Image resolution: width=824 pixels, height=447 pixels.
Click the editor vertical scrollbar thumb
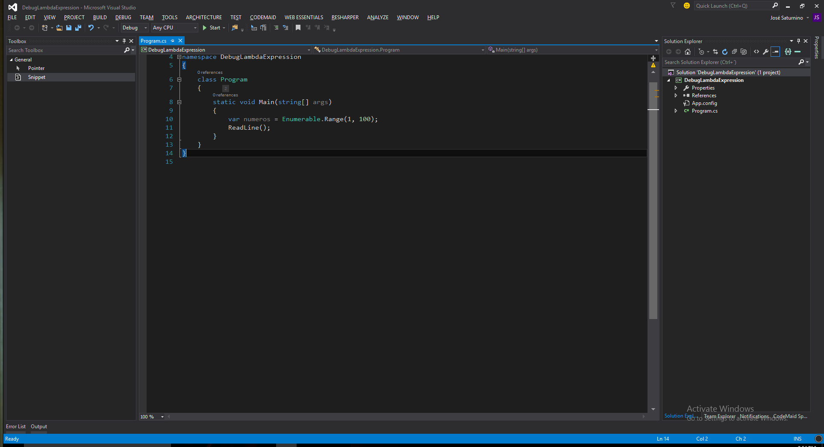[653, 200]
